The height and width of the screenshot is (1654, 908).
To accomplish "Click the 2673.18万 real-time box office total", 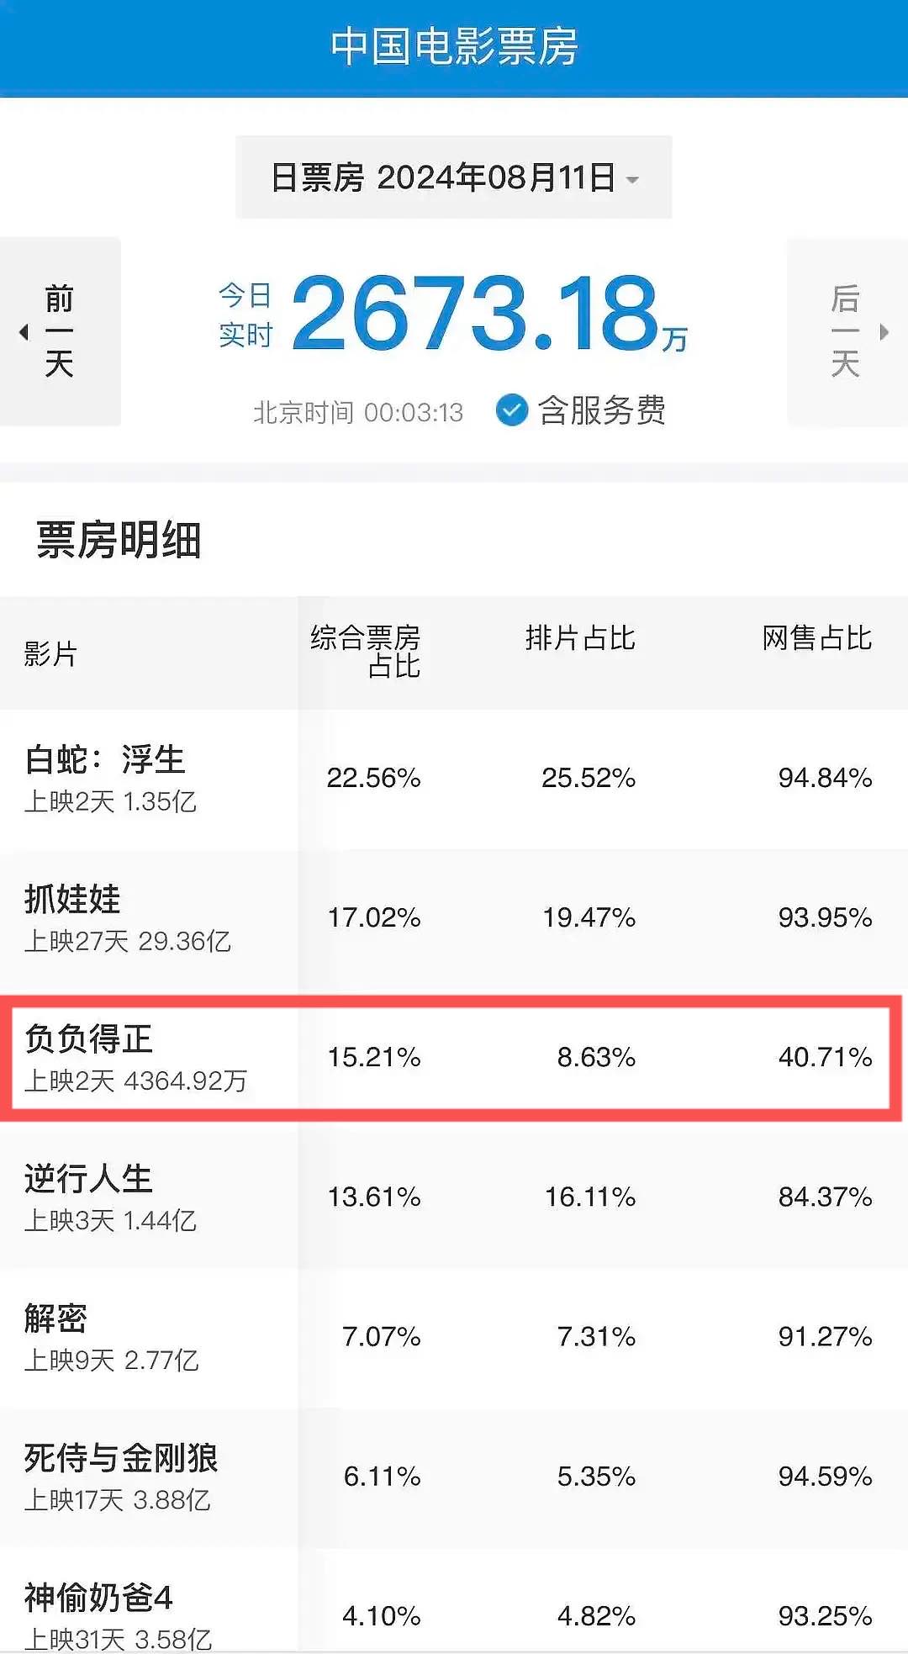I will coord(477,314).
